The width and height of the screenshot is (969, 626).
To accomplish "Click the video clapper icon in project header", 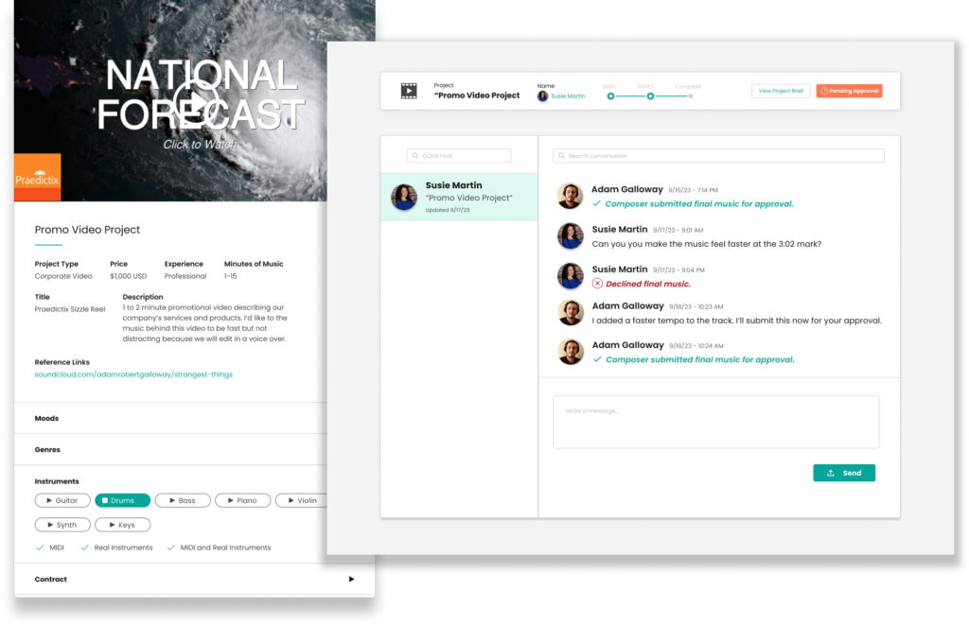I will click(x=408, y=91).
